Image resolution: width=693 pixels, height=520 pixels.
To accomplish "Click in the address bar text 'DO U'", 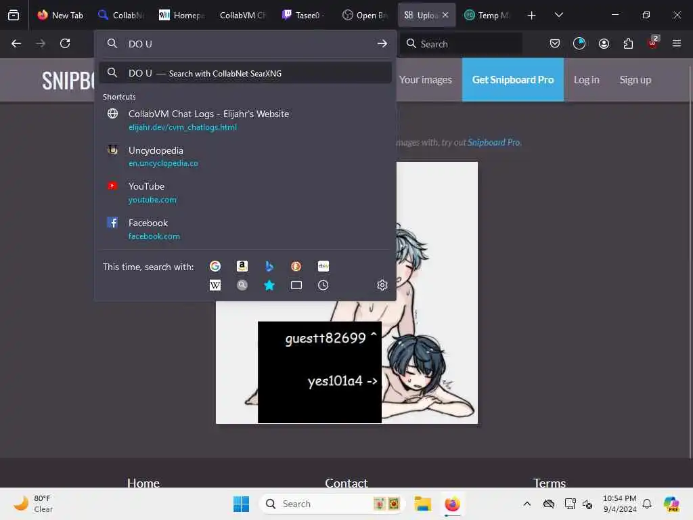I will click(x=140, y=44).
